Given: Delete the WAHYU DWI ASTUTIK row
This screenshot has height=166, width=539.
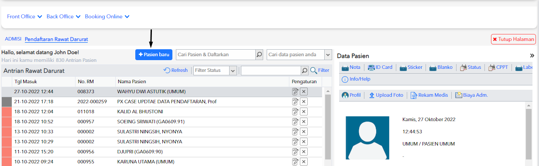Looking at the screenshot, I should pyautogui.click(x=304, y=91).
